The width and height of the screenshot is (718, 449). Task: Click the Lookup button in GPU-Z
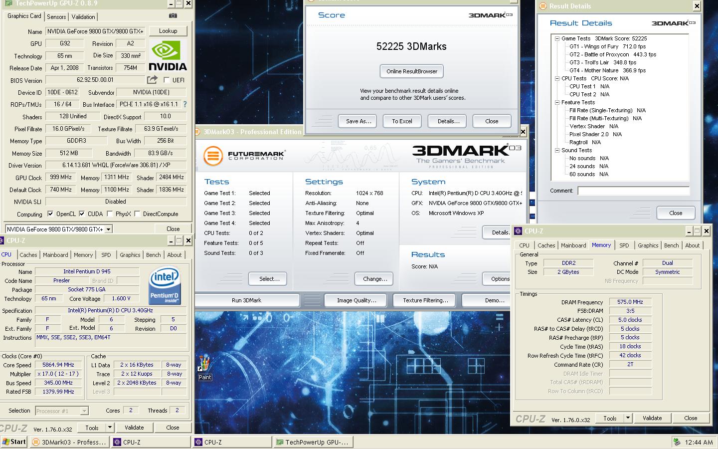168,31
